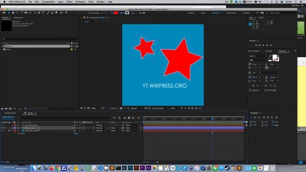Click the take snapshot camera icon
Image resolution: width=306 pixels, height=172 pixels.
point(121,108)
